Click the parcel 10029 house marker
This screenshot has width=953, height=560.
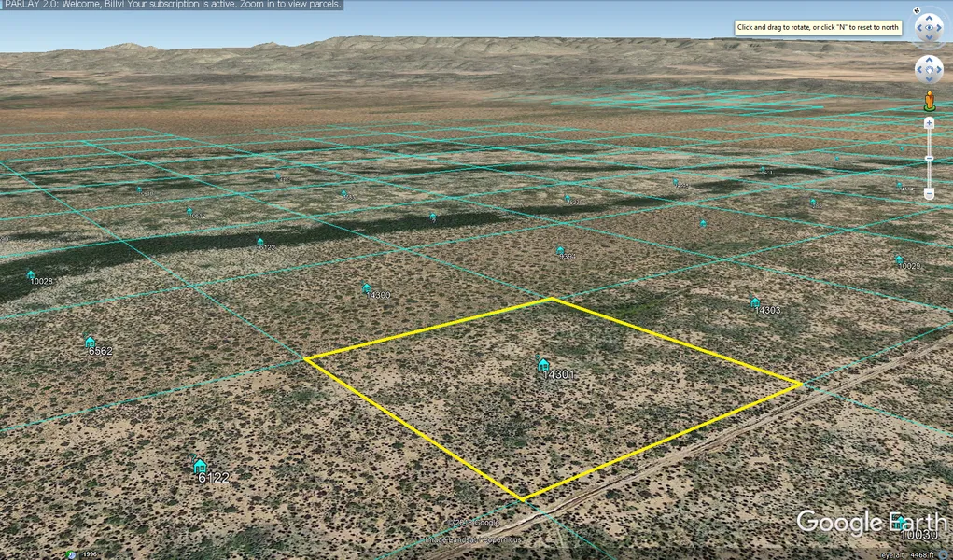tap(899, 259)
